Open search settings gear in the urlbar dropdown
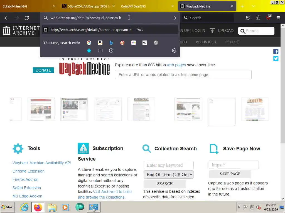The height and width of the screenshot is (213, 285). click(174, 50)
